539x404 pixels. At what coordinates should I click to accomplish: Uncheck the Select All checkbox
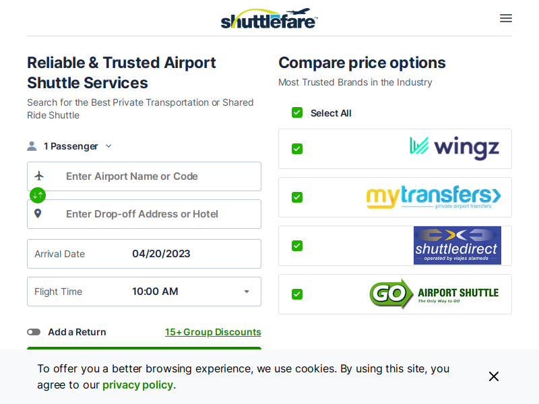tap(297, 112)
